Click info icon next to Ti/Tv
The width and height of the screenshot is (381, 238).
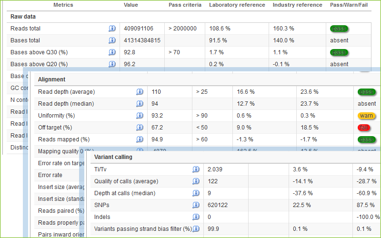[x=196, y=169]
